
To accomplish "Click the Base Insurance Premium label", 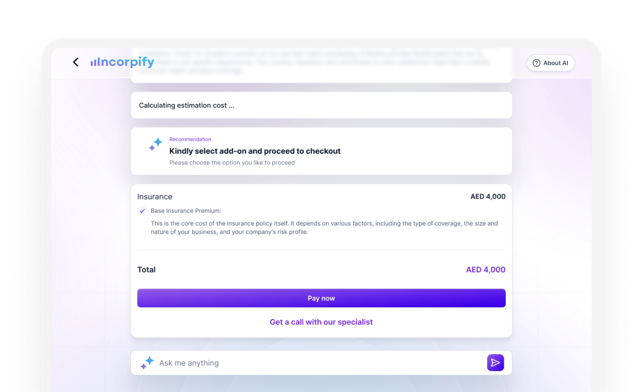I will click(186, 211).
